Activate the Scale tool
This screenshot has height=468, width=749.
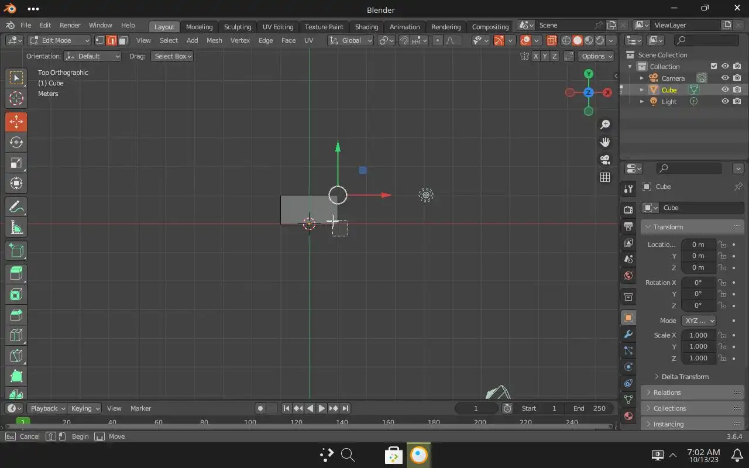point(16,163)
